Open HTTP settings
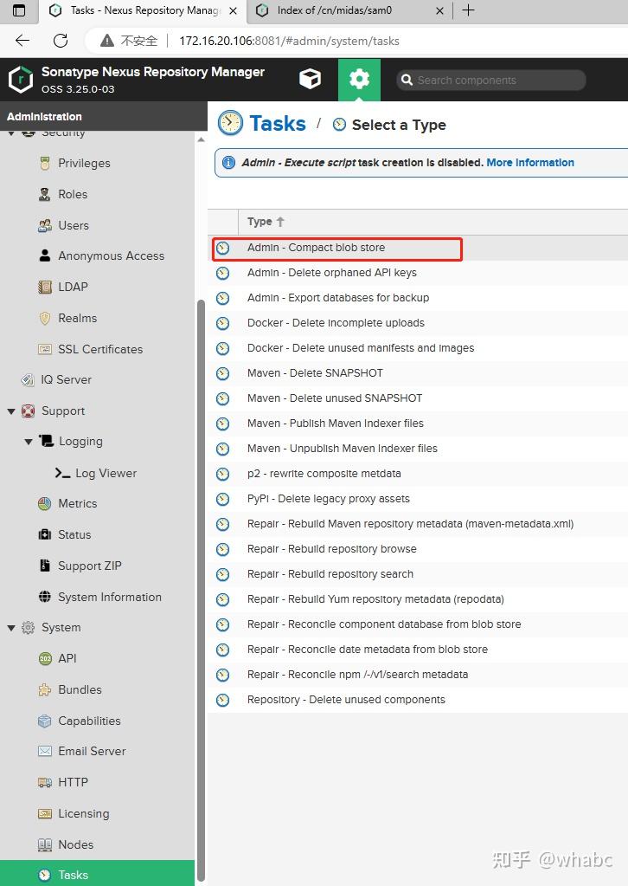 [x=73, y=783]
